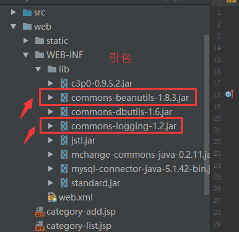Click the src folder icon
Viewport: 239px width, 232px height.
[27, 12]
